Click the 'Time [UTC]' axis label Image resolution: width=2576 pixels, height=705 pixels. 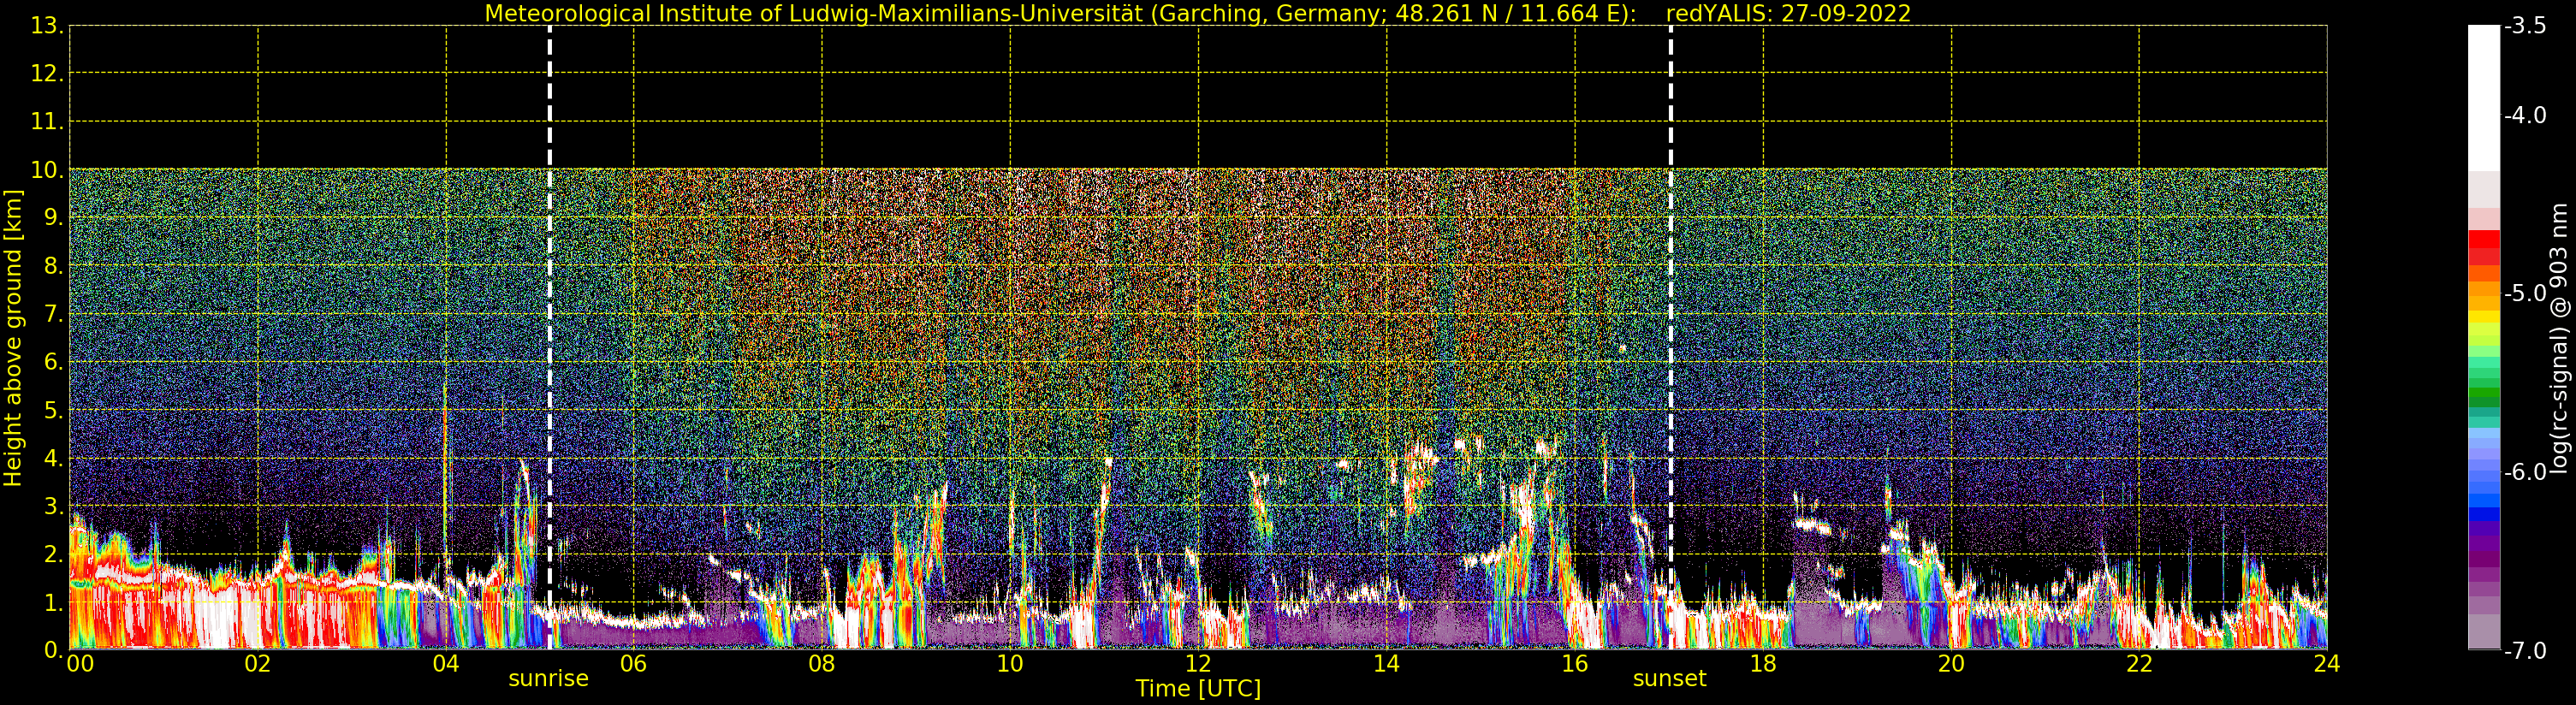(1198, 689)
